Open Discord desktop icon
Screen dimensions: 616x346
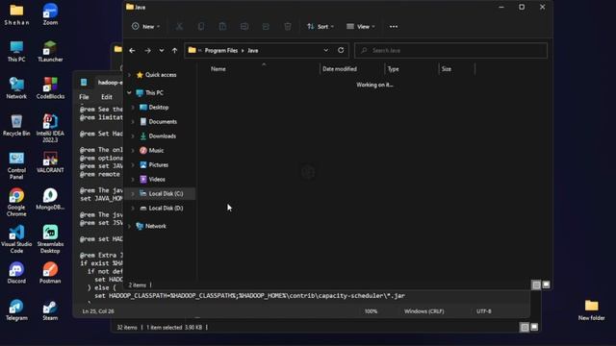[16, 273]
